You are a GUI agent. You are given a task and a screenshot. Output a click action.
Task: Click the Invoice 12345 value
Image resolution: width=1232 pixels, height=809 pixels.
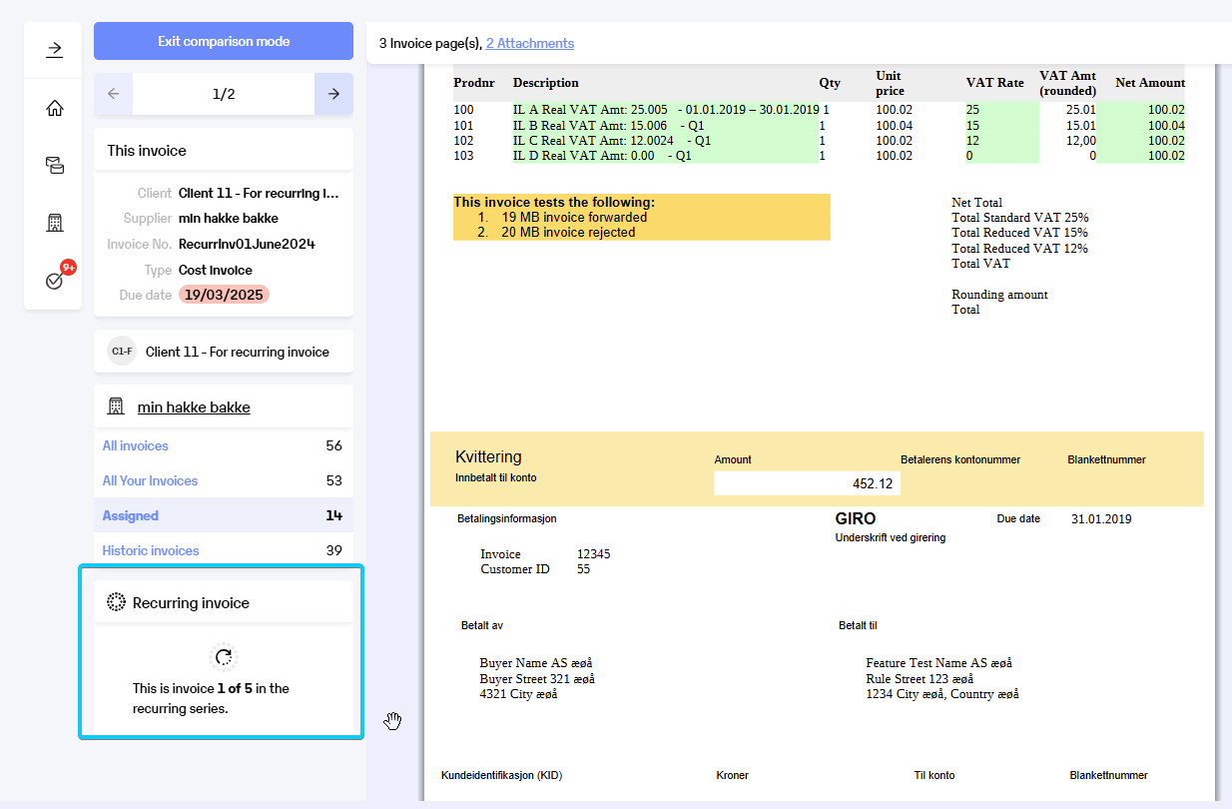[x=594, y=554]
